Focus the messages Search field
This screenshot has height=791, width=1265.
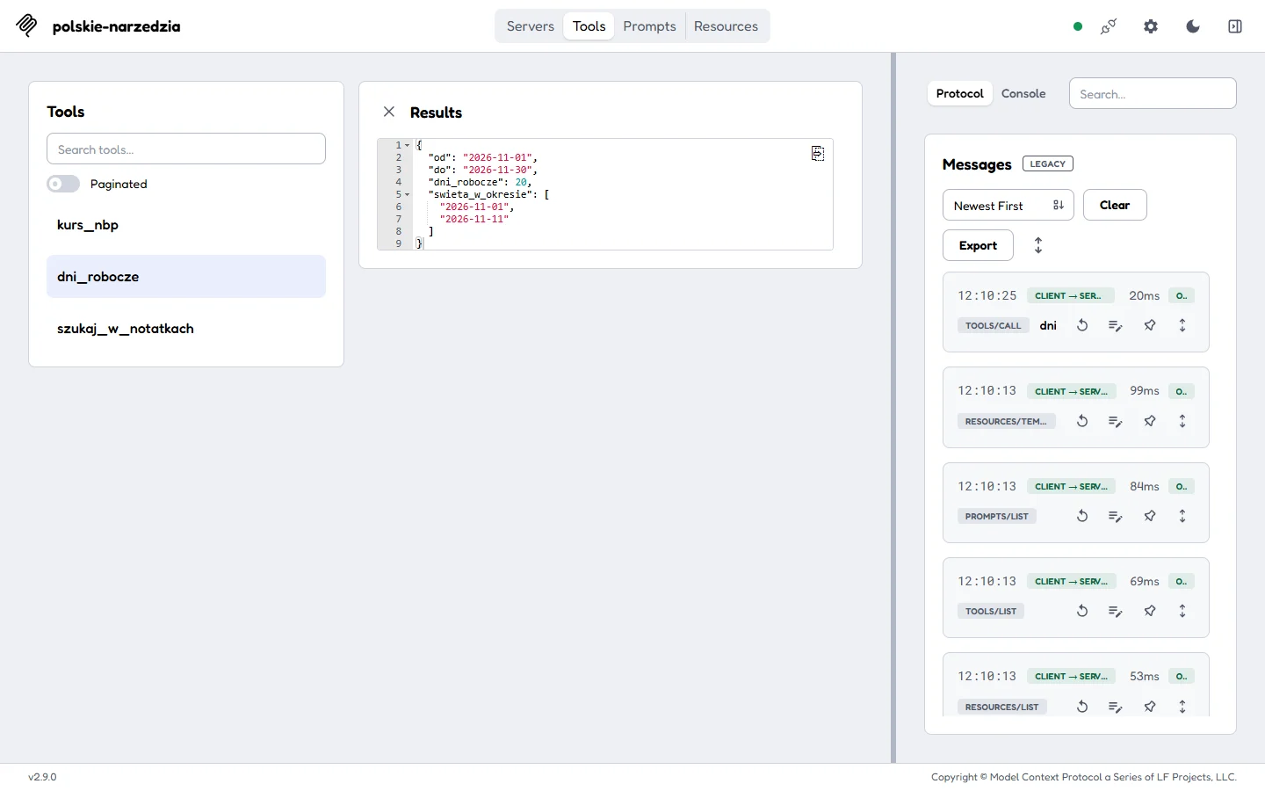1153,94
